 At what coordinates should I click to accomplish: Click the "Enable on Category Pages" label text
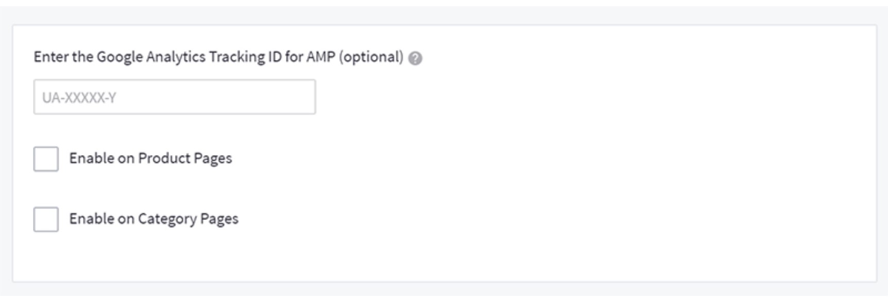pos(153,219)
